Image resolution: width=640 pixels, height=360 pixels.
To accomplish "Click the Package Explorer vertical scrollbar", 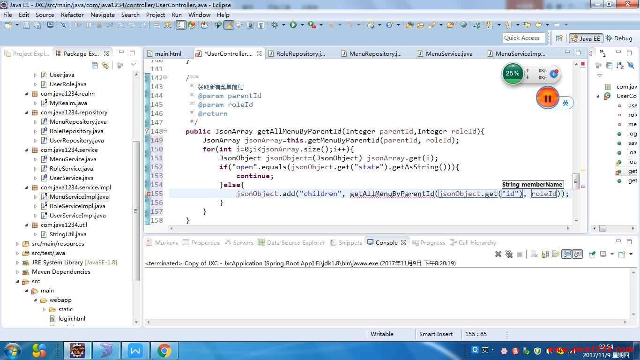I will click(x=136, y=211).
